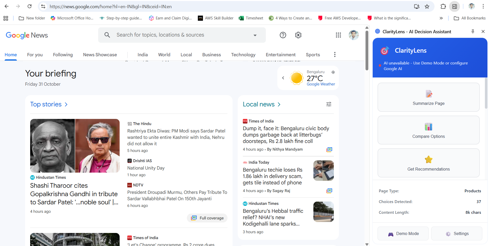The height and width of the screenshot is (246, 490).
Task: Select the Business news section
Action: click(212, 55)
